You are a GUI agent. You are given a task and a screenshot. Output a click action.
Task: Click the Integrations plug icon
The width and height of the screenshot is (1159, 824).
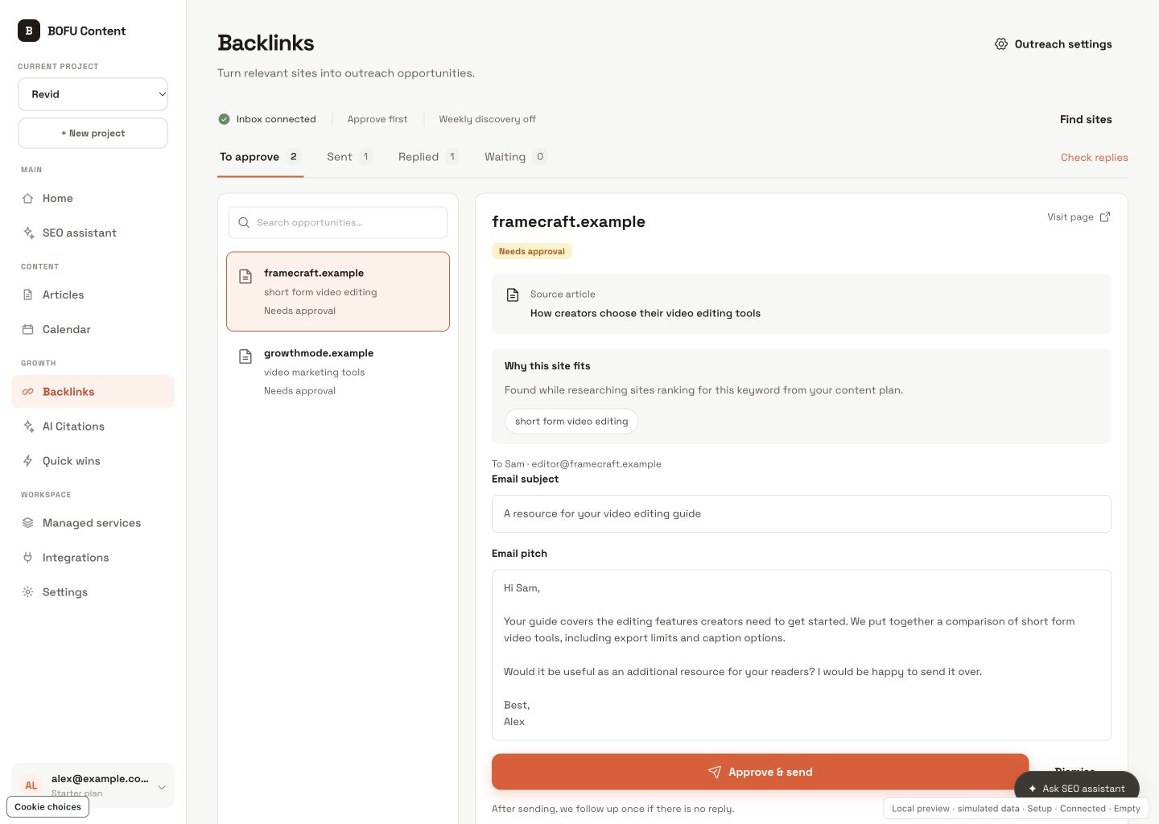[28, 558]
